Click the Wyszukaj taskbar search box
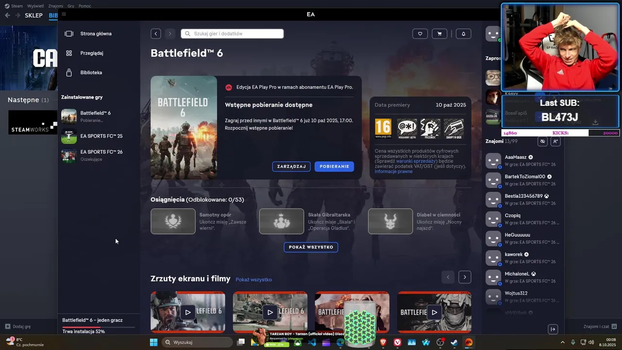This screenshot has height=350, width=622. (197, 342)
